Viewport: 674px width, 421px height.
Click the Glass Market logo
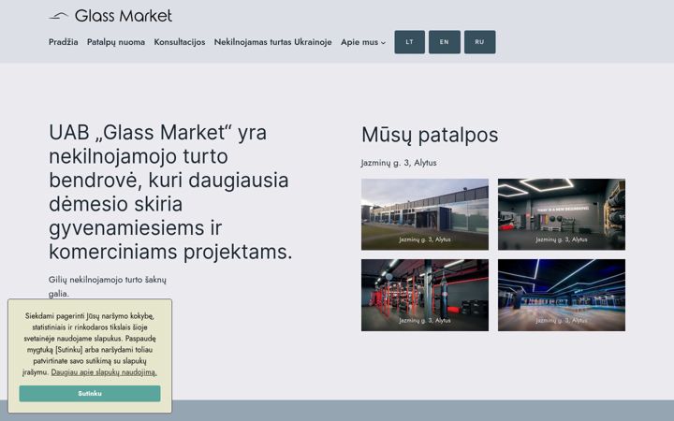110,16
